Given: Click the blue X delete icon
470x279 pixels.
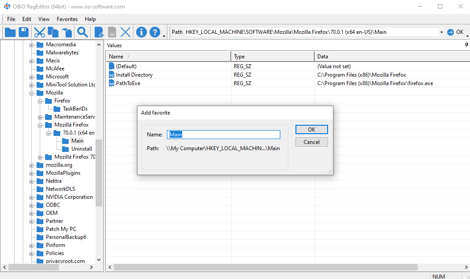Looking at the screenshot, I should pos(125,32).
